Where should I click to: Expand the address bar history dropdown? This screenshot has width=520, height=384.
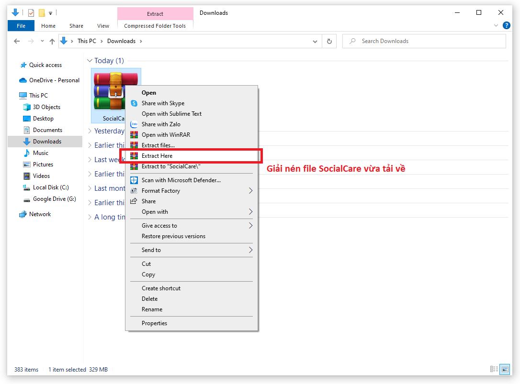point(315,42)
